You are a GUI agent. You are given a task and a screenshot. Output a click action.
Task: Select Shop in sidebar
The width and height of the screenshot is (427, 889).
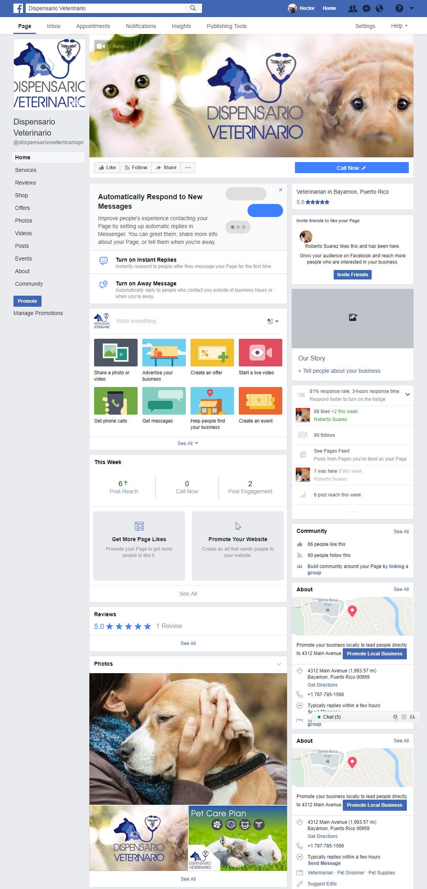21,195
